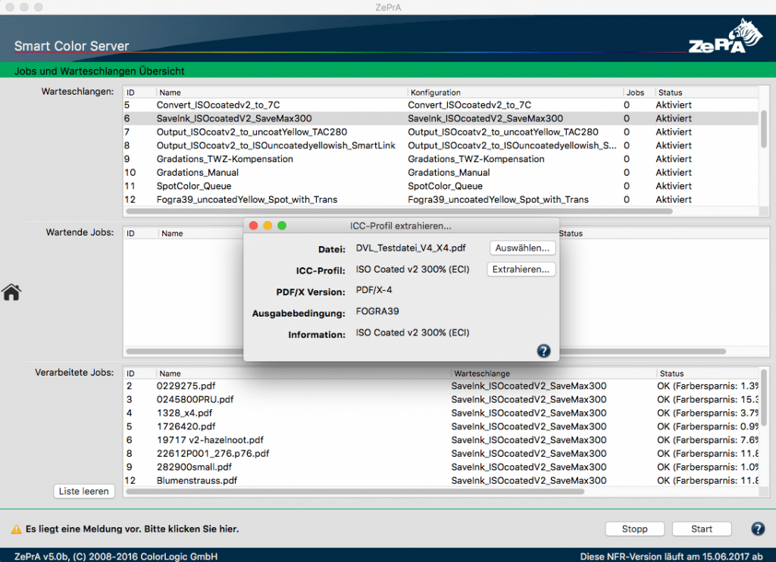Viewport: 776px width, 562px height.
Task: Click the warning triangle message icon
Action: [16, 529]
